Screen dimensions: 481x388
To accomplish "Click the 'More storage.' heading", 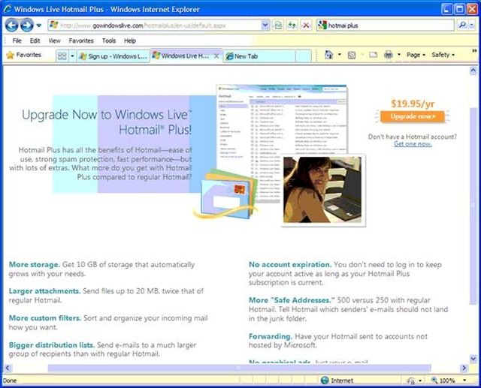I will click(35, 265).
